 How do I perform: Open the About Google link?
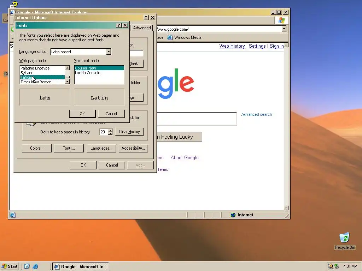pos(185,158)
